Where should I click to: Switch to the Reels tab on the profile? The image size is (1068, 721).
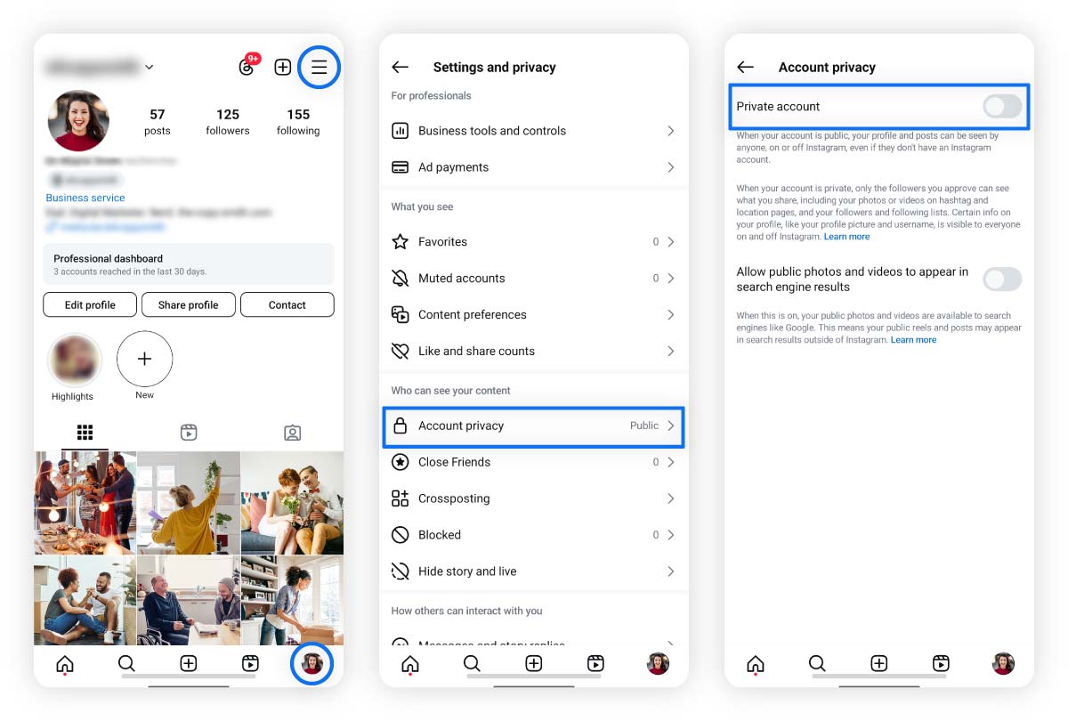(189, 433)
